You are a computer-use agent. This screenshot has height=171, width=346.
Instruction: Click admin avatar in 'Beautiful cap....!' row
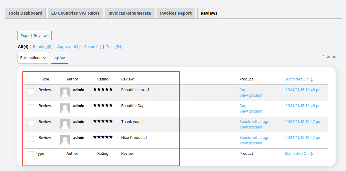(x=65, y=92)
